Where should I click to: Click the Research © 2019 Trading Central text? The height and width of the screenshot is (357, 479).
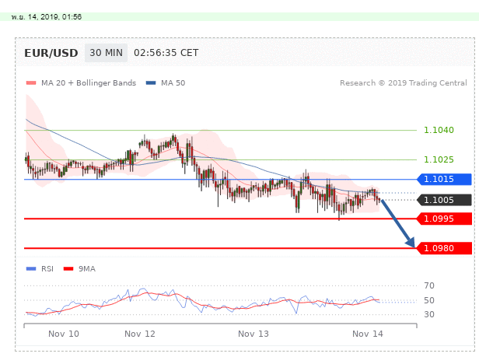click(x=404, y=83)
